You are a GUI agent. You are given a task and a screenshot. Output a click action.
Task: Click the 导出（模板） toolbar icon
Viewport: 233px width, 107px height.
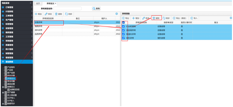click(x=174, y=18)
